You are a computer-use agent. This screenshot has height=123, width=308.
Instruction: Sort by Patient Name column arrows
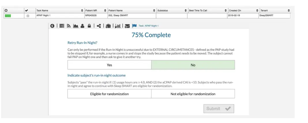154,11
